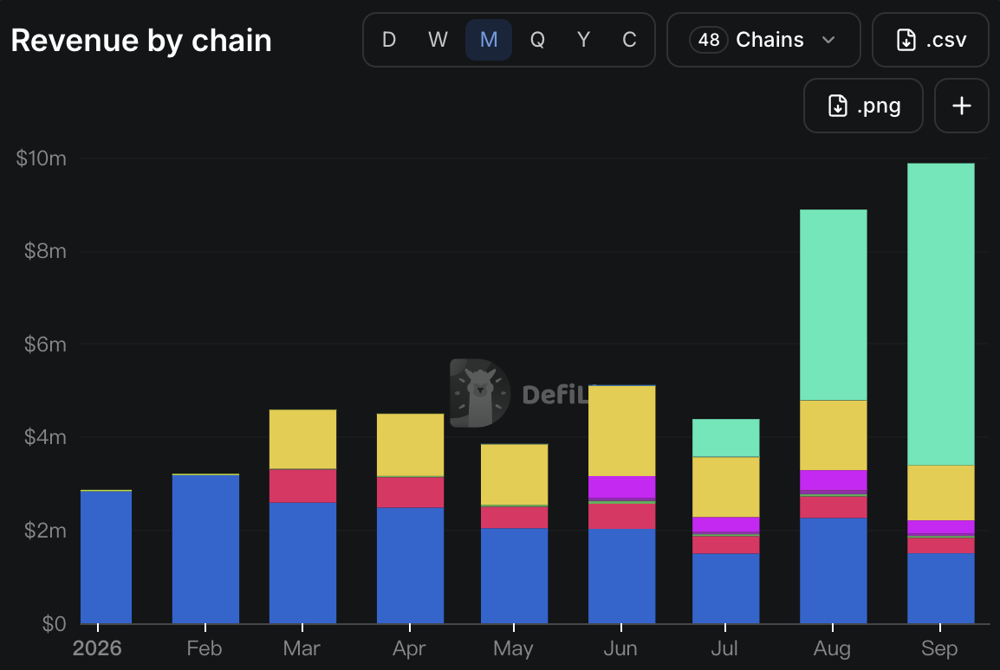The image size is (1000, 670).
Task: Click the red segment of the Mar bar
Action: [x=303, y=486]
